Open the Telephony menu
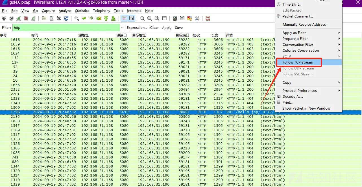This screenshot has width=362, height=187. click(102, 11)
